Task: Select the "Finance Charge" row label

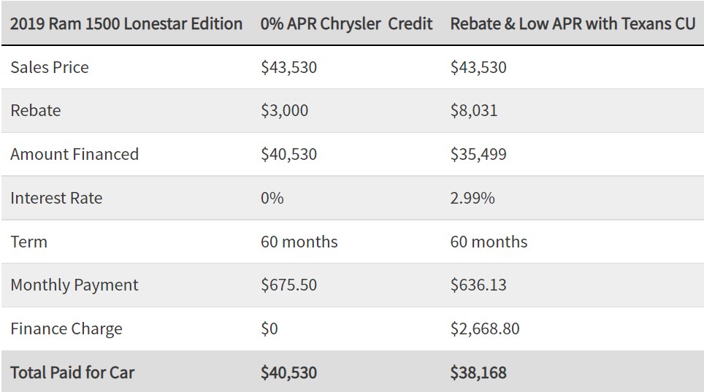Action: point(66,328)
